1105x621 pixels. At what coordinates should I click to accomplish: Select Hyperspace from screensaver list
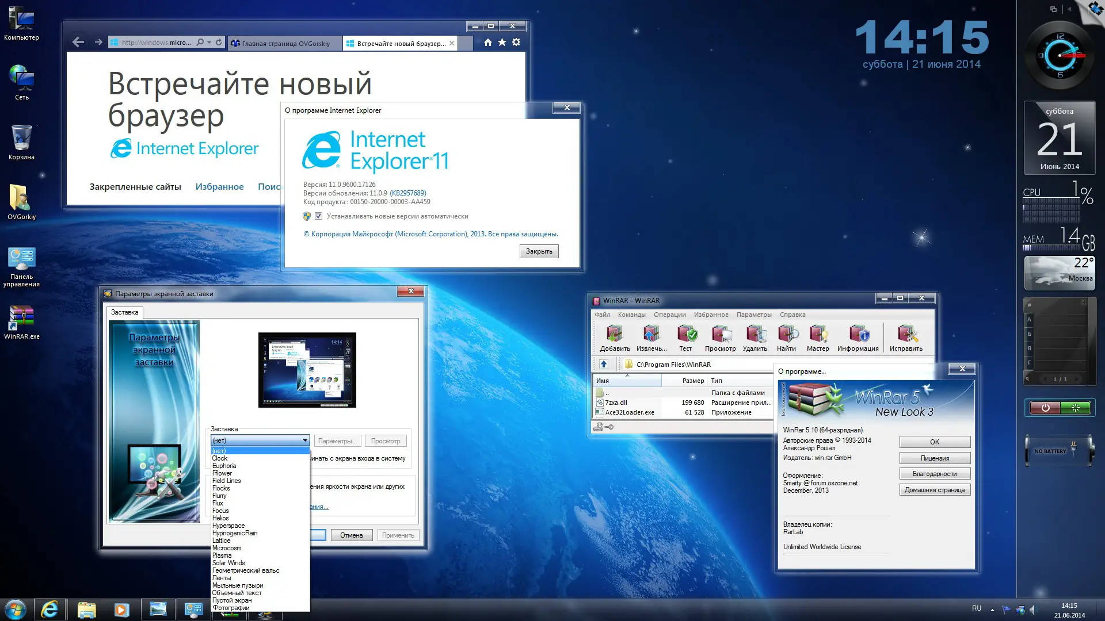(228, 526)
